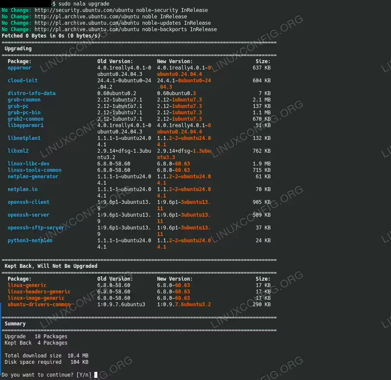Click the cloud-init package name
391x380 pixels.
tap(23, 81)
